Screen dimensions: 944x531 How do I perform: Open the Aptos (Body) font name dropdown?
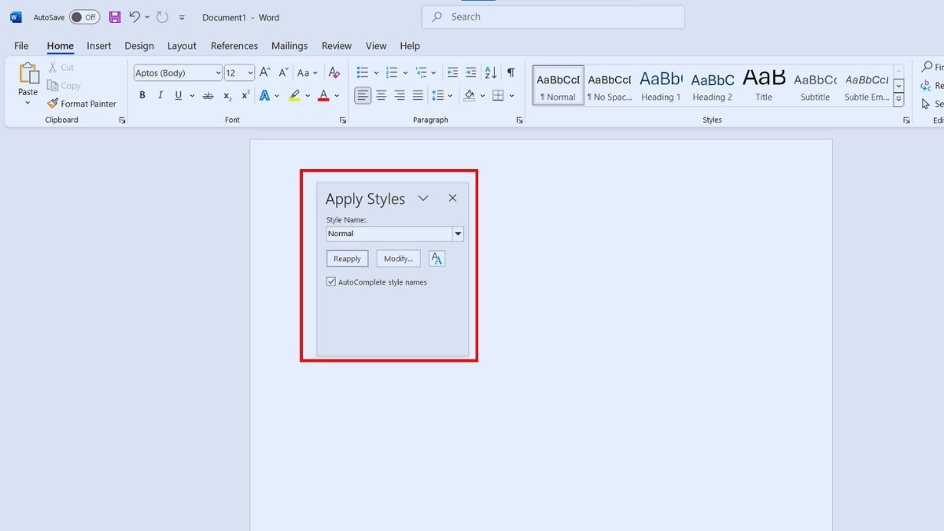click(x=218, y=73)
